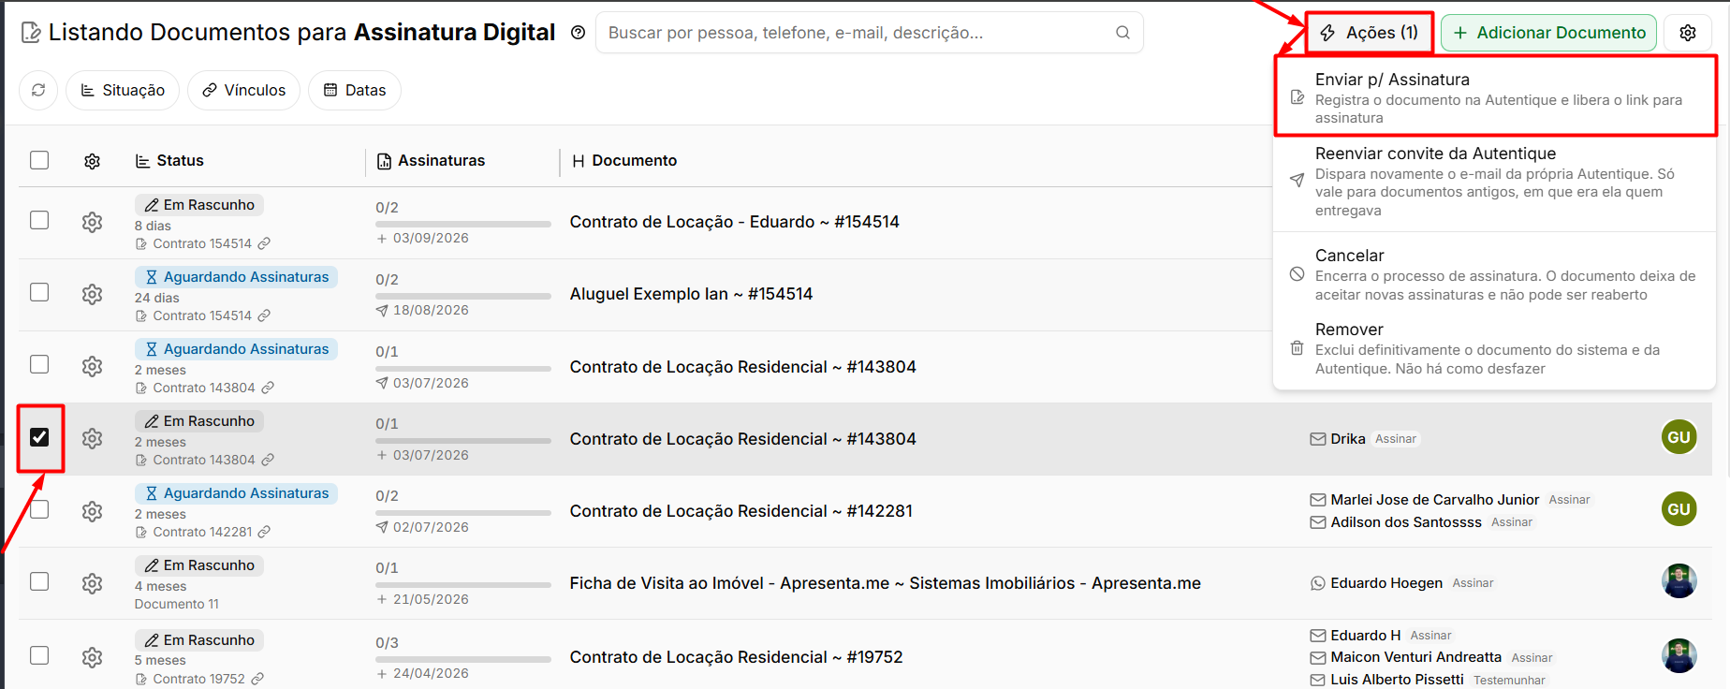Open Contrato 154514 link under Em Rascunho

(202, 243)
